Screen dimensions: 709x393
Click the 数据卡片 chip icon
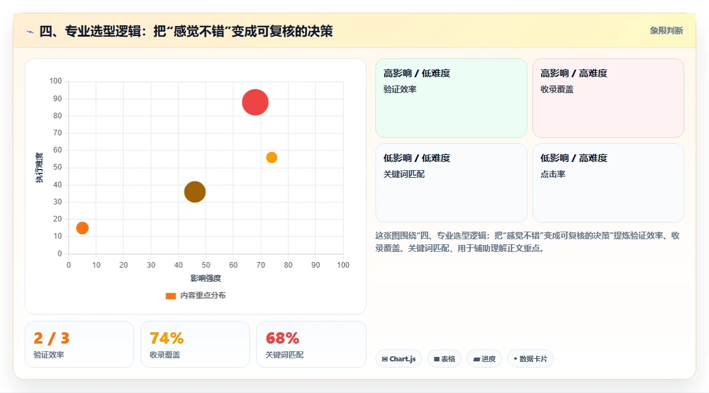coord(515,359)
